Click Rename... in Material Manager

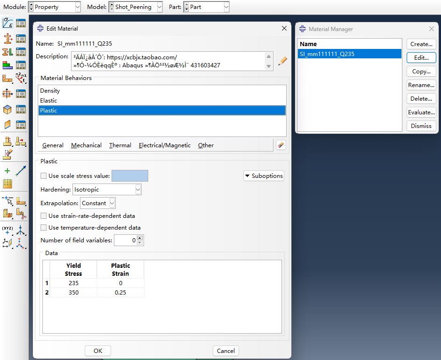point(421,85)
